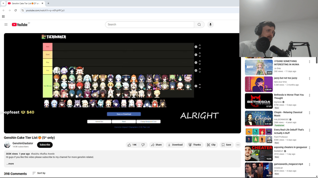
Task: Click the Bethesda video title text
Action: (x=289, y=96)
